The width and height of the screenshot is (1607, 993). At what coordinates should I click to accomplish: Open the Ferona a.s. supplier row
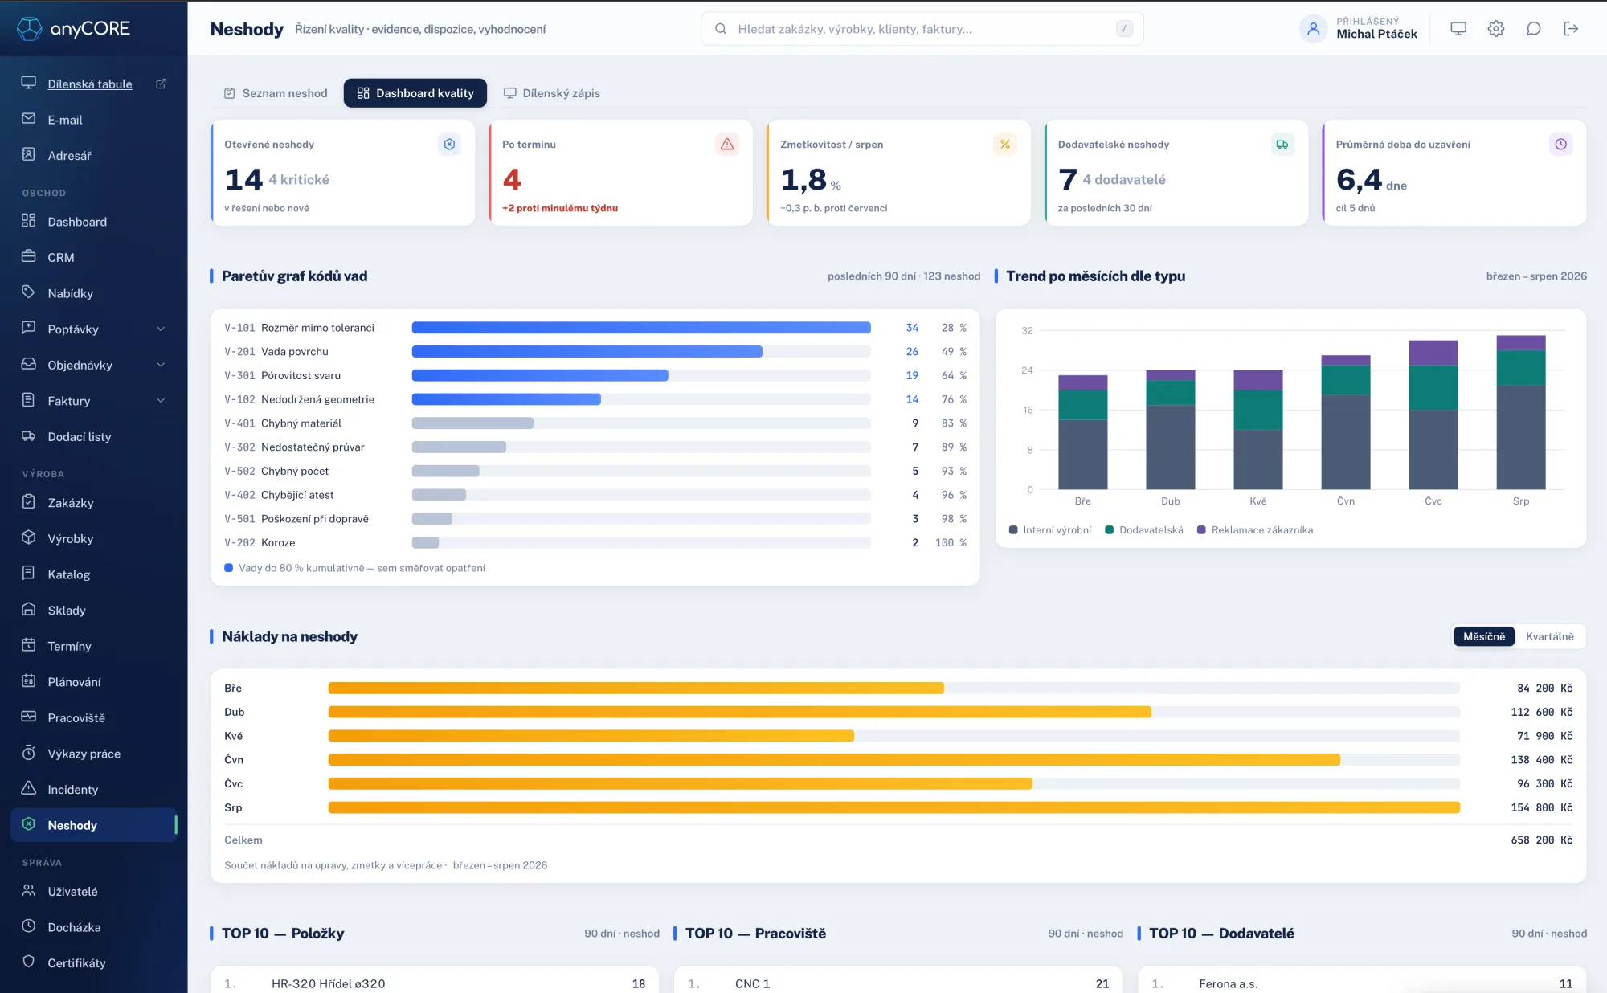point(1362,983)
